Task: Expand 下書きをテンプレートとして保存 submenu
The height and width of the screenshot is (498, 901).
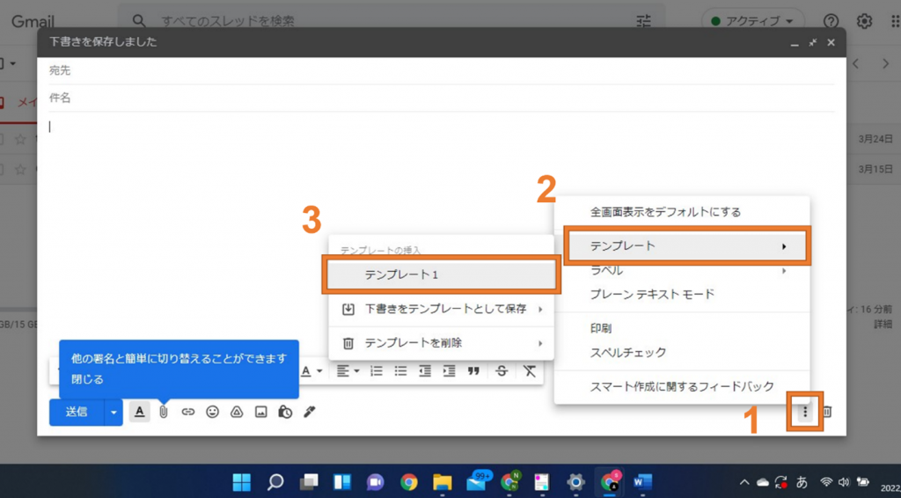Action: coord(441,309)
